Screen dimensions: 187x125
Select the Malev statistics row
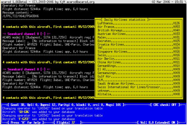point(139,37)
